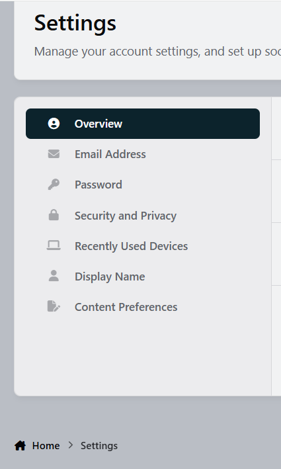281x469 pixels.
Task: Open Security and Privacy settings
Action: 143,216
